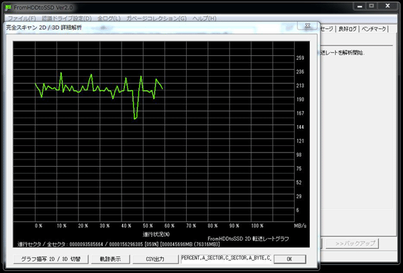The image size is (403, 273).
Task: Minimize the FromHDDtoSSD main window
Action: (360, 6)
